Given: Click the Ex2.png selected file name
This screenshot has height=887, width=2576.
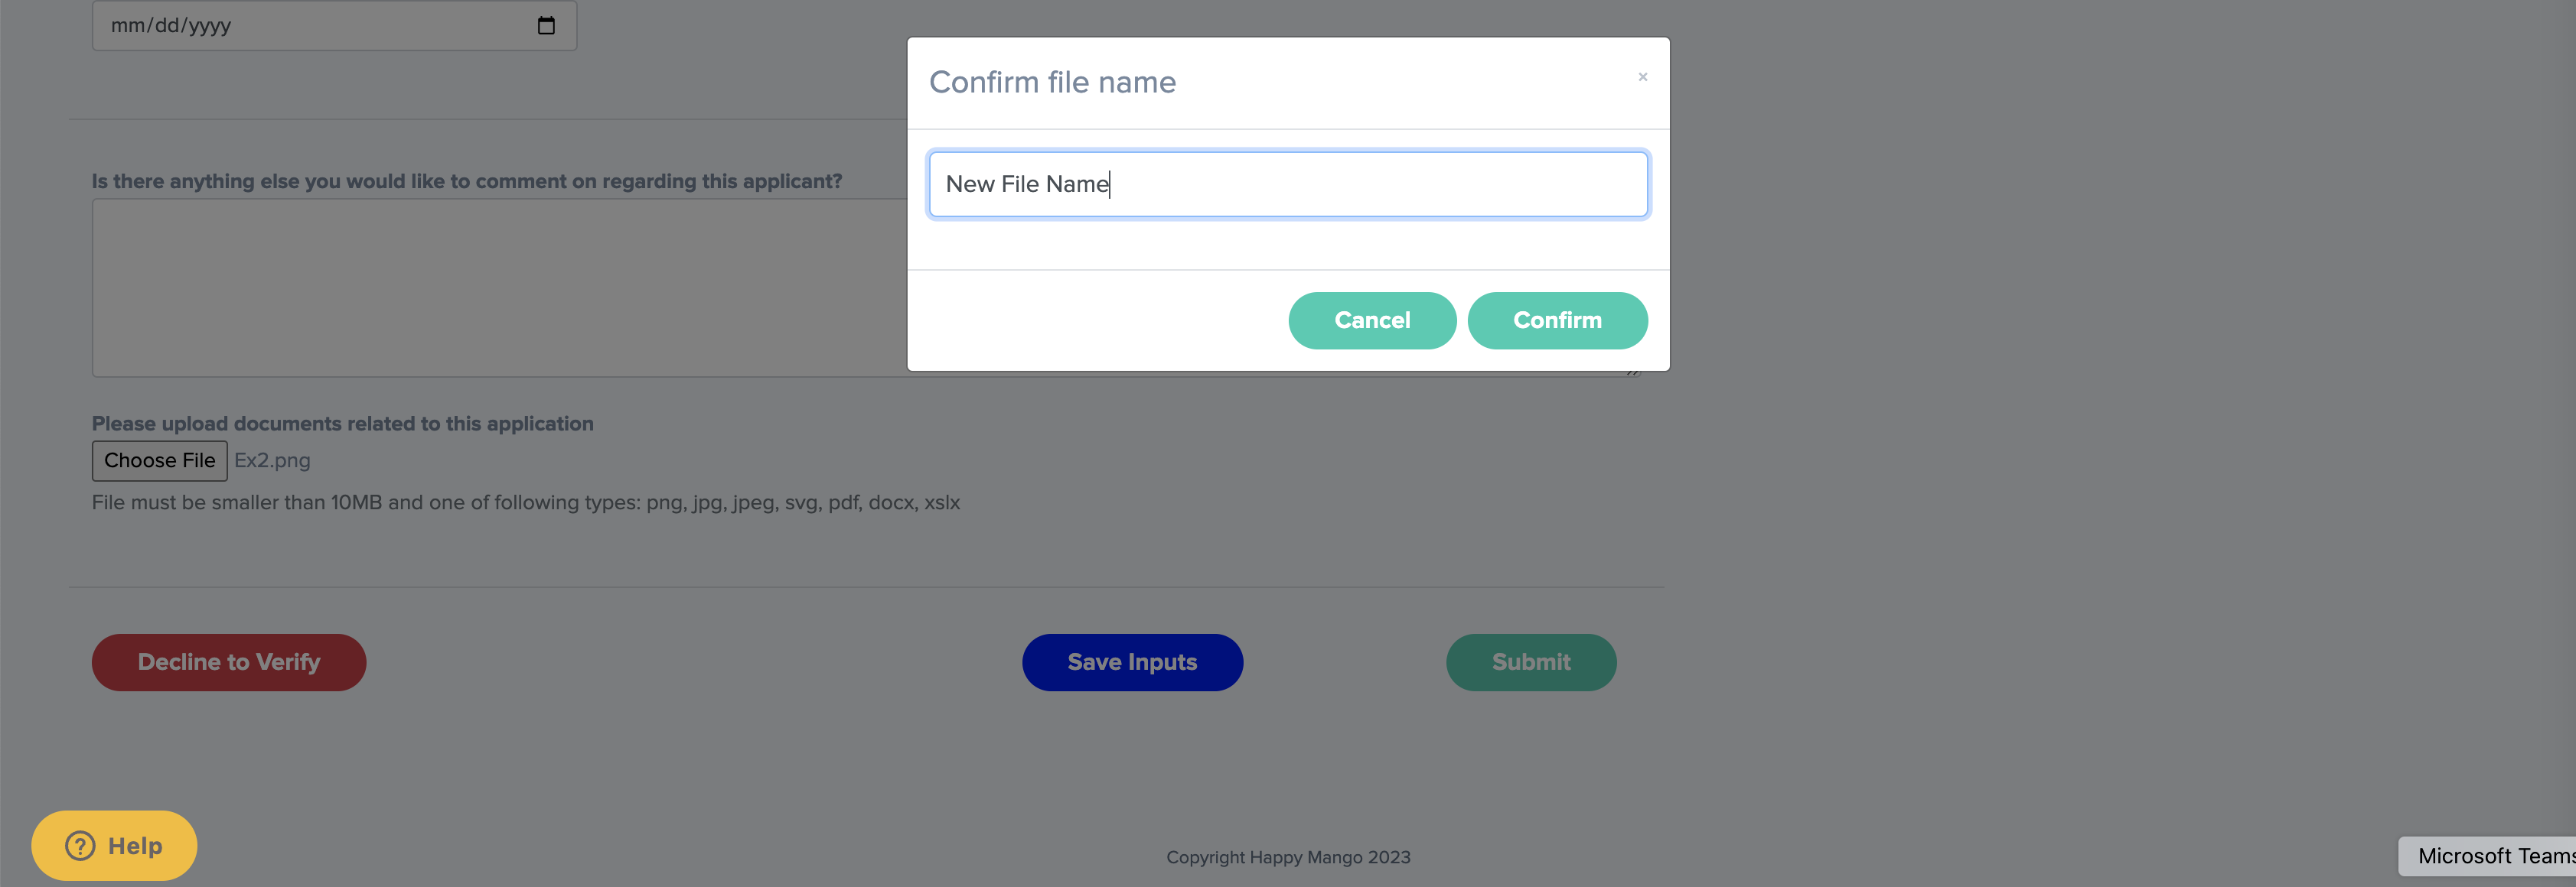Looking at the screenshot, I should 272,460.
